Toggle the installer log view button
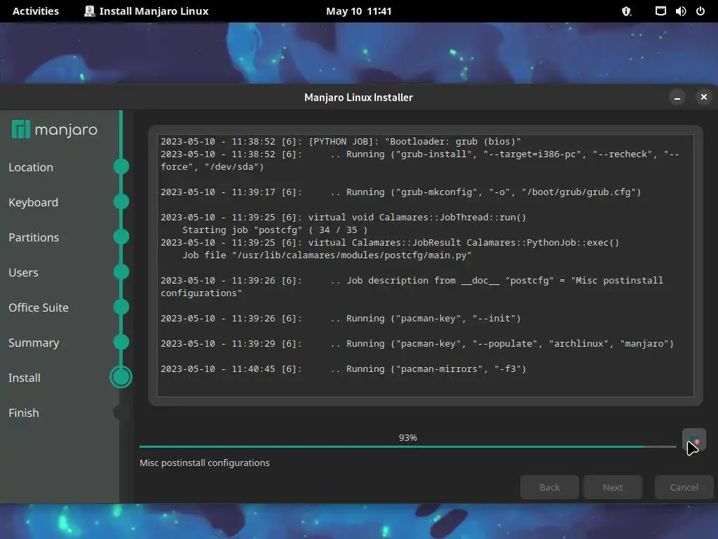 [x=693, y=440]
